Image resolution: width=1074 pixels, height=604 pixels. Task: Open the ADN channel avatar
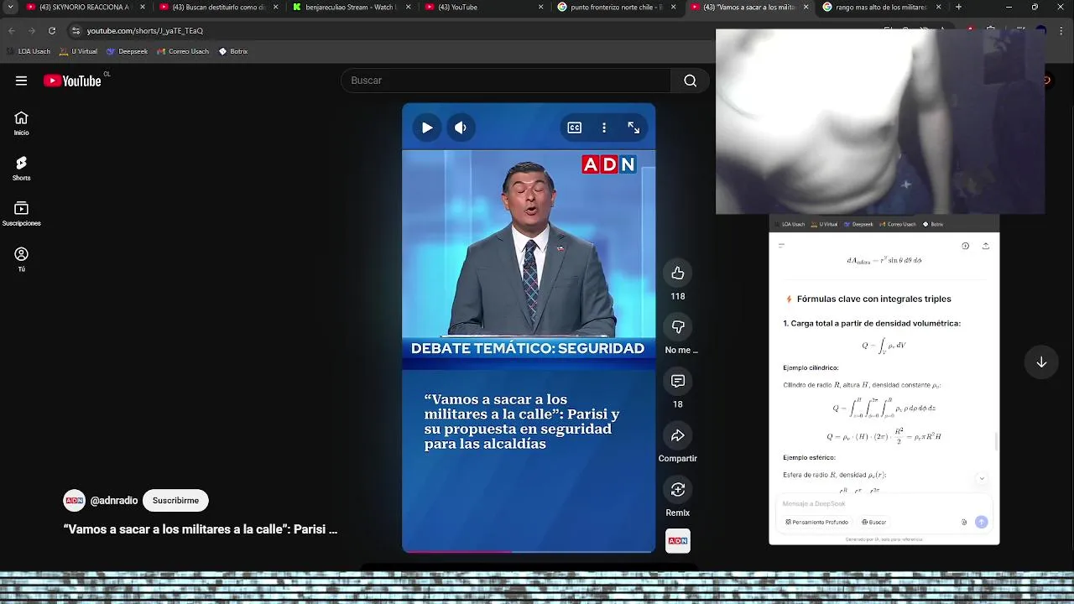[75, 501]
